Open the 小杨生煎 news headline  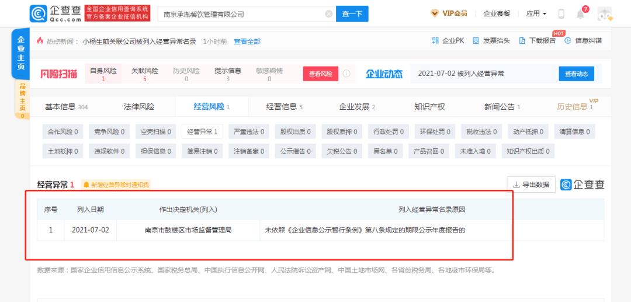point(139,41)
